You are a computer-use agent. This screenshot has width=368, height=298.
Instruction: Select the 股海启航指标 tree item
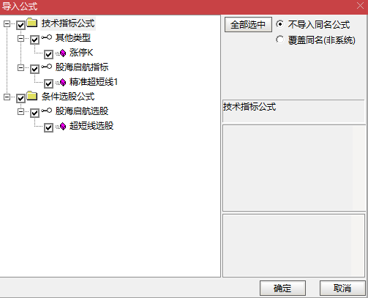(x=82, y=67)
